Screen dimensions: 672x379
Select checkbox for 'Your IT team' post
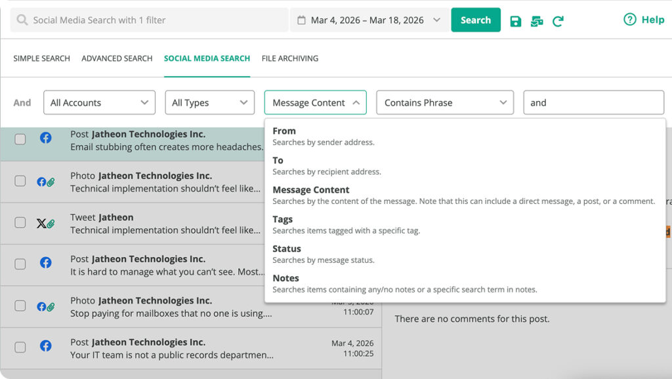tap(20, 347)
